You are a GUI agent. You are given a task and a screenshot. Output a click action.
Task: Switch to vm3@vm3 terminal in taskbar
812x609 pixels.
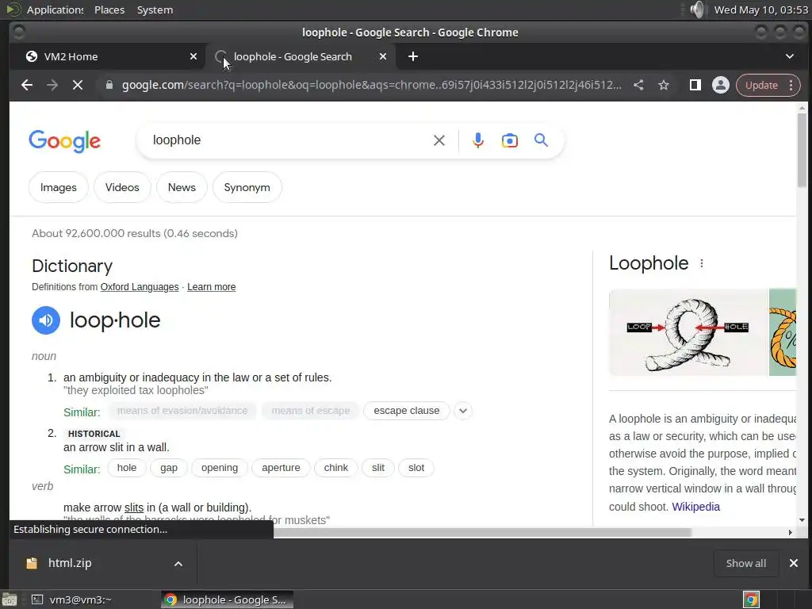[x=71, y=599]
